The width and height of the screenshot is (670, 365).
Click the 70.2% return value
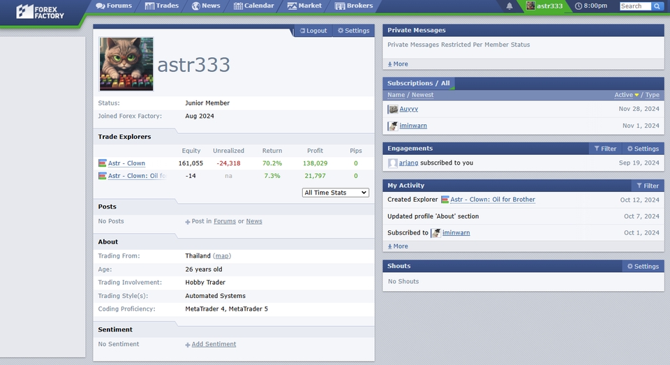[x=272, y=163]
